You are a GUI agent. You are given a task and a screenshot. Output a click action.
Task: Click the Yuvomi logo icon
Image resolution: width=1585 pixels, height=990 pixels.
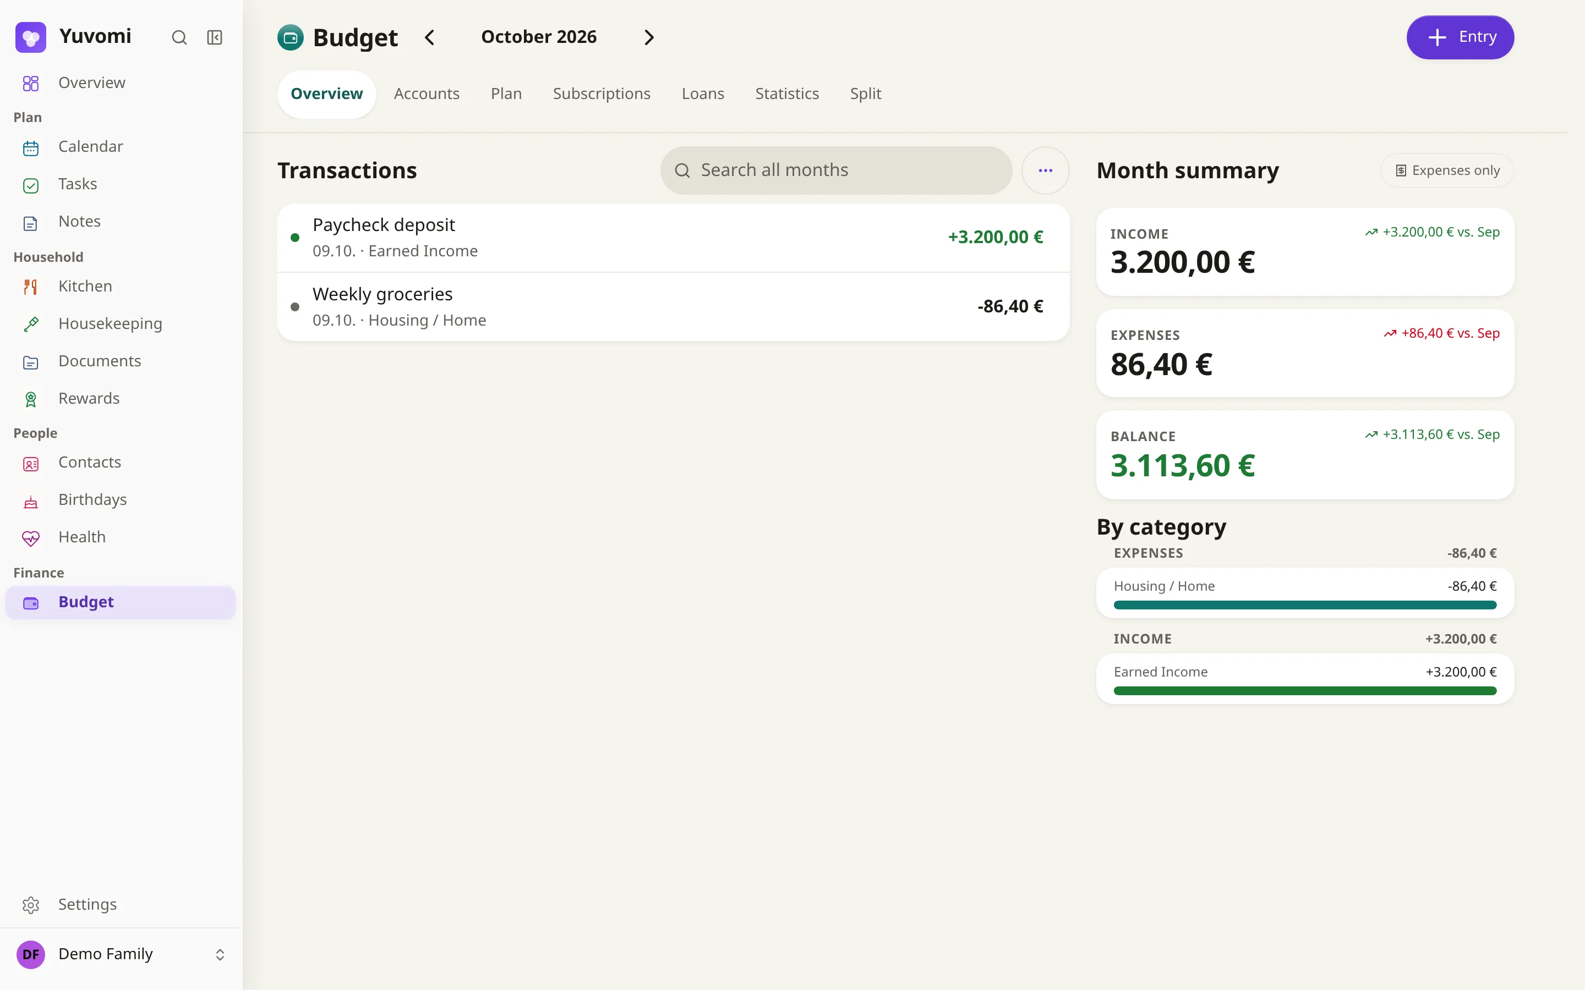click(x=31, y=37)
